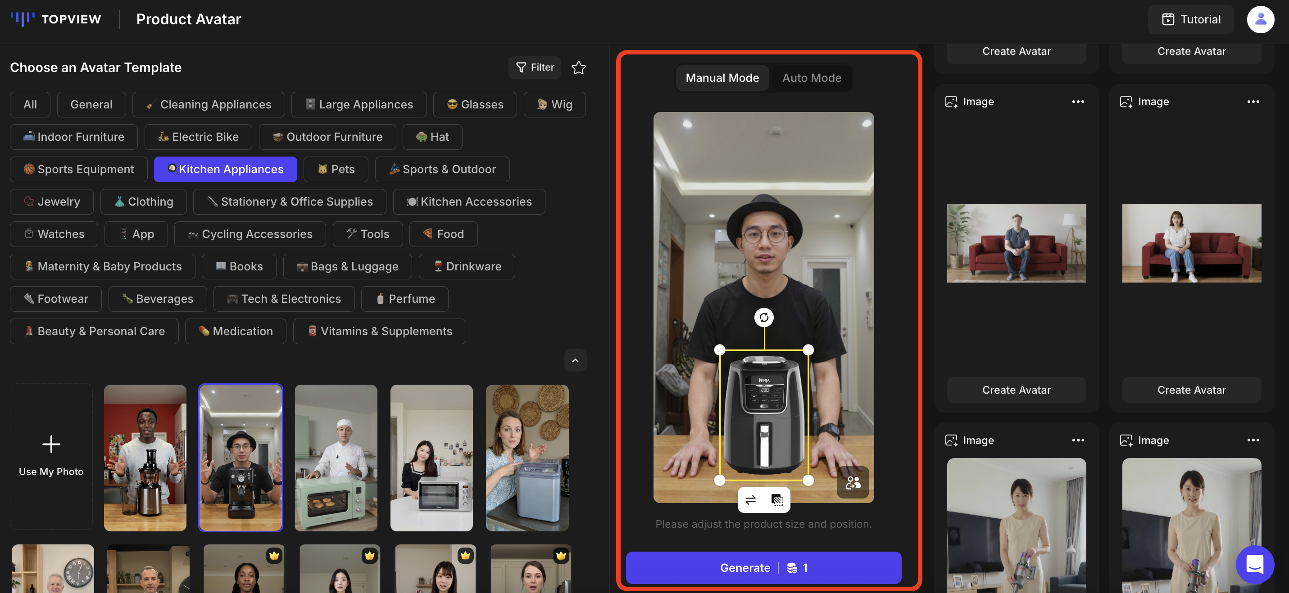The height and width of the screenshot is (593, 1289).
Task: Click the swap avatar icon on the preview
Action: (853, 482)
